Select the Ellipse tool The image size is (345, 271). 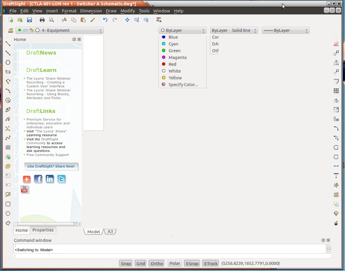8,110
